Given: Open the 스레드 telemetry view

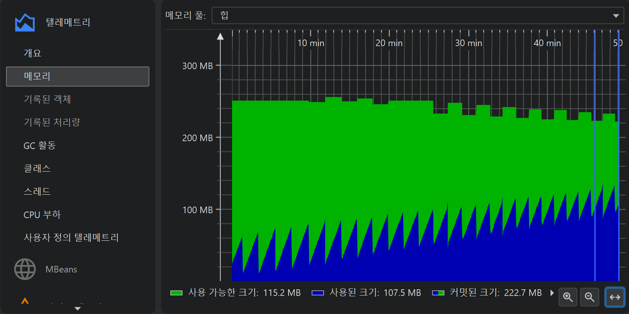Looking at the screenshot, I should [37, 191].
